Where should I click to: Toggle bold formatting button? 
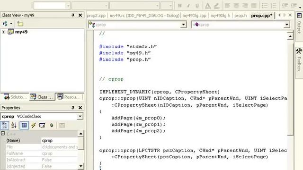pos(180,6)
